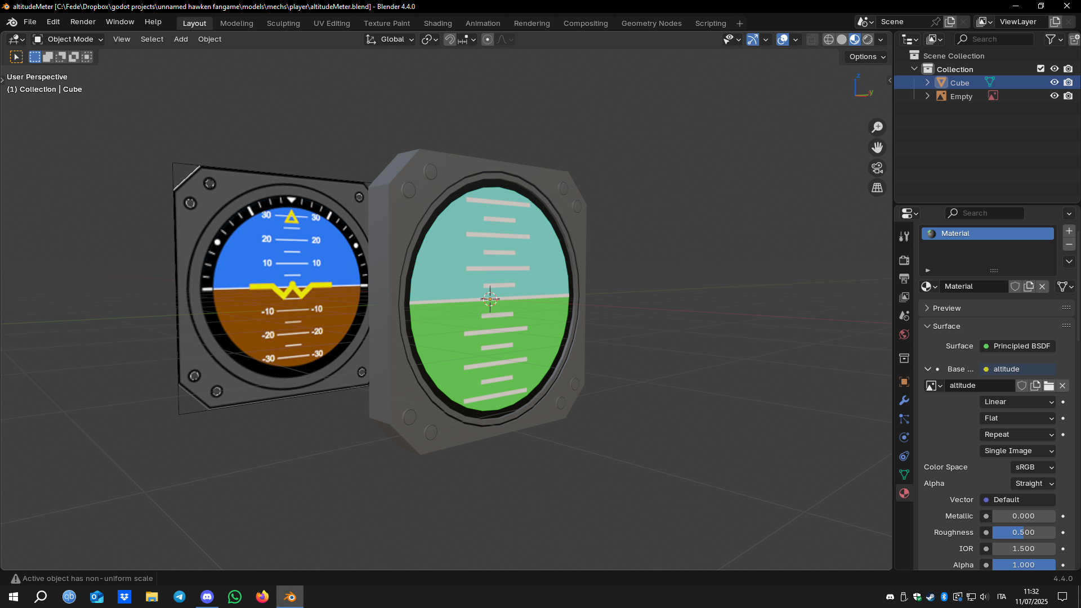Open the Collection properties tab
This screenshot has height=608, width=1081.
pos(904,358)
